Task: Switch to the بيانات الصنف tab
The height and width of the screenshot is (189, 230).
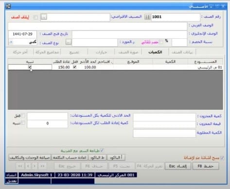Action: (182, 52)
